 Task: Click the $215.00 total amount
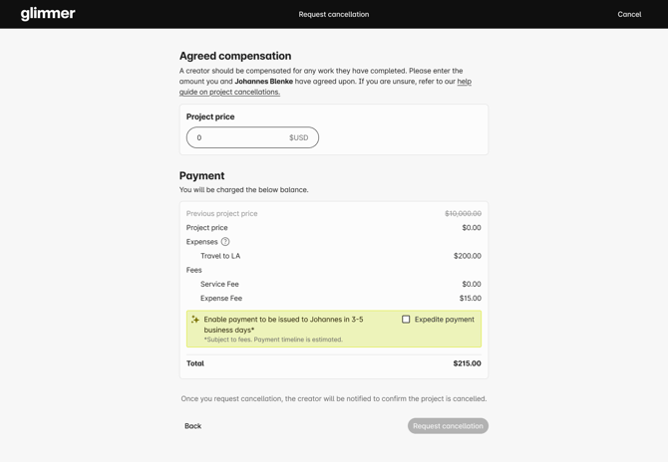(467, 363)
